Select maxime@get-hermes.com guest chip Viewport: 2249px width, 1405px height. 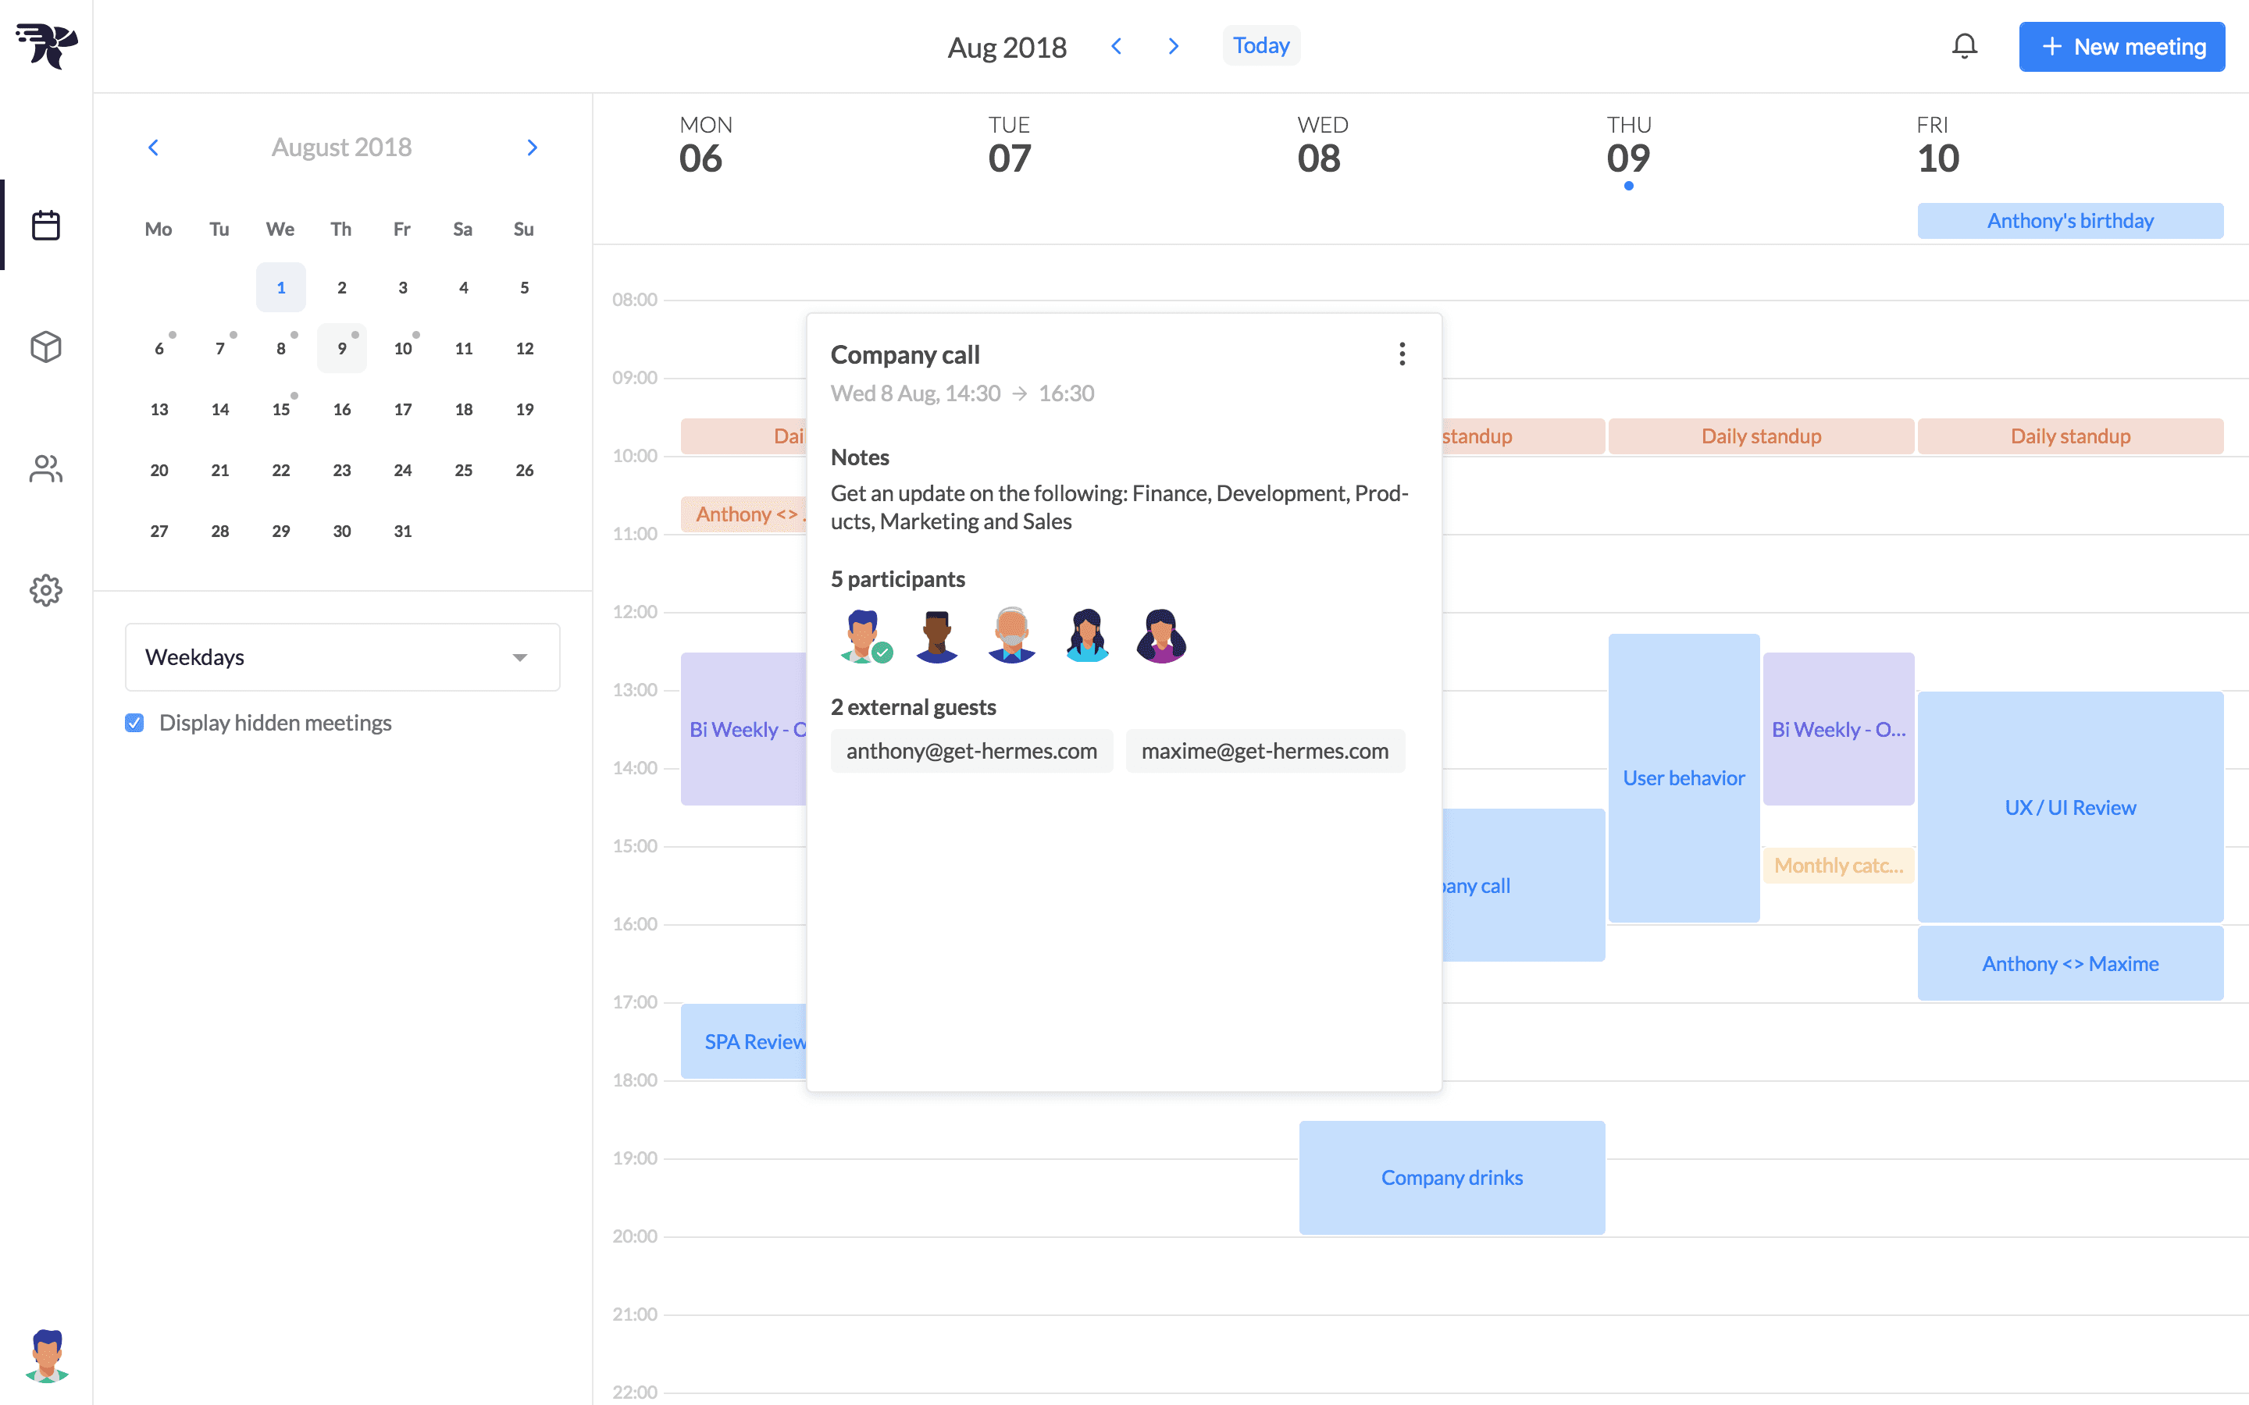(x=1265, y=751)
